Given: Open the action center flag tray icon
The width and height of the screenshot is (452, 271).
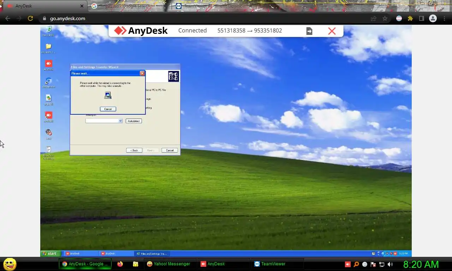Looking at the screenshot, I should (x=373, y=264).
